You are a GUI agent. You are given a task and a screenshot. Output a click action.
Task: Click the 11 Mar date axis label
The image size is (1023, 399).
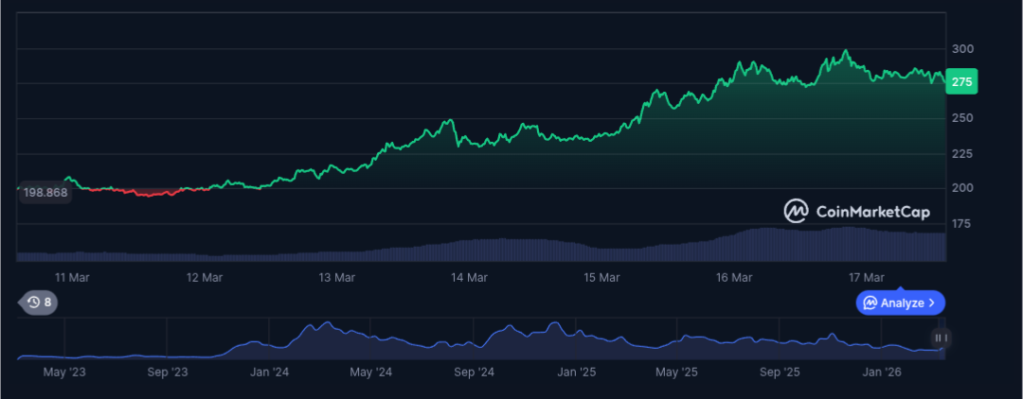coord(72,277)
